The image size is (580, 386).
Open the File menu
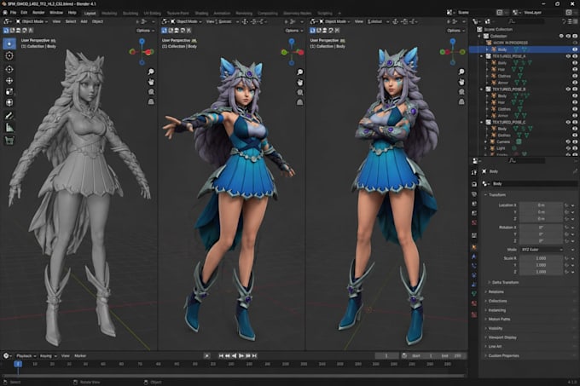click(x=13, y=13)
